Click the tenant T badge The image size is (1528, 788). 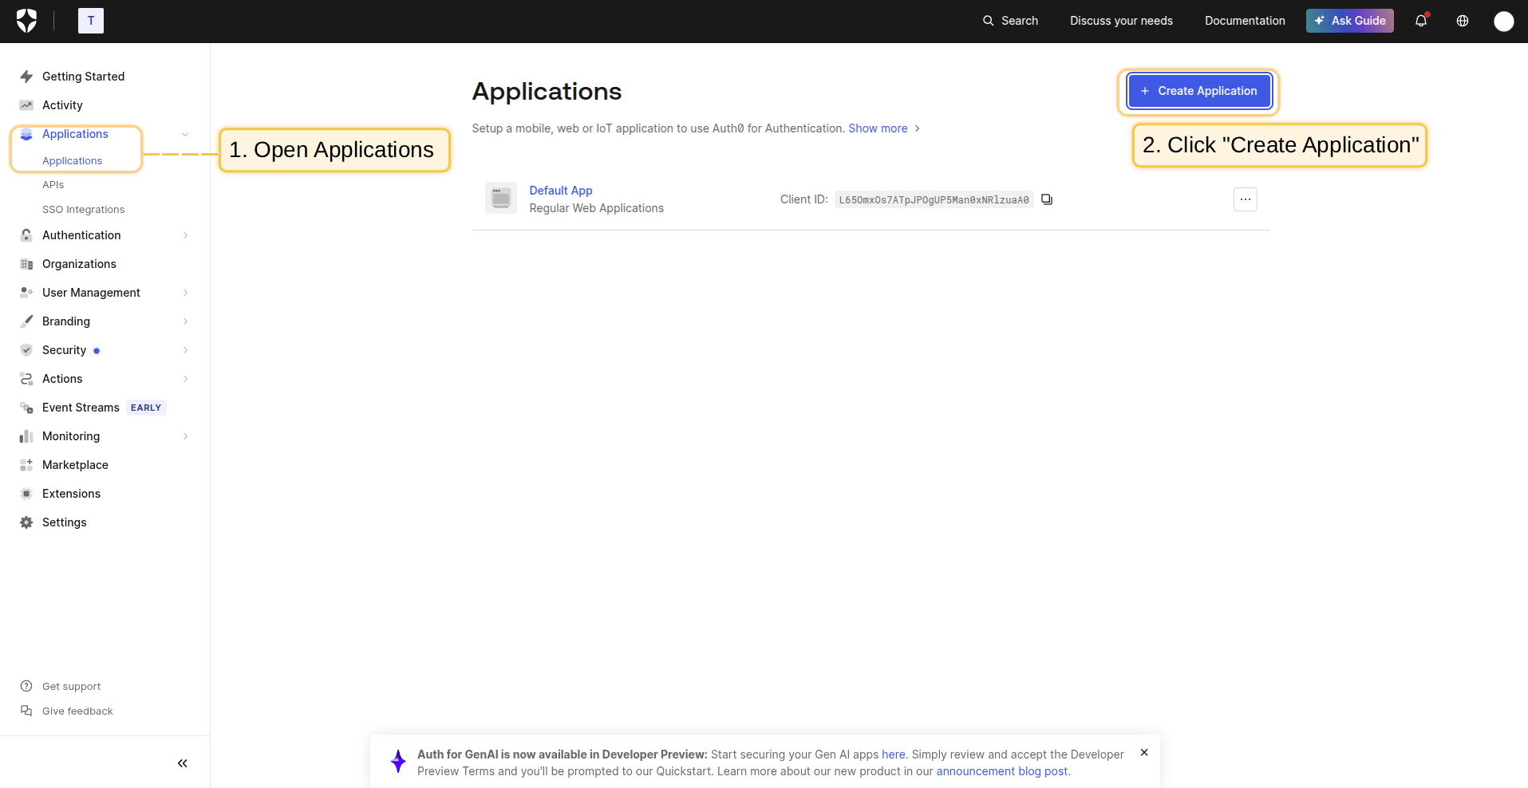click(91, 21)
